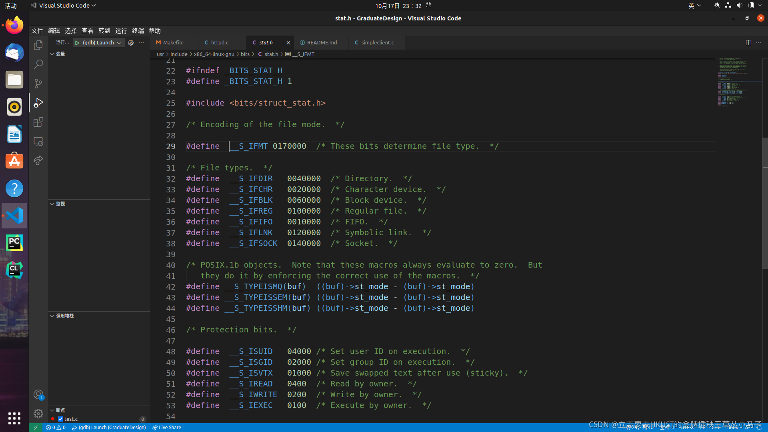Screen dimensions: 768x432
Task: Launch Firefox from the dock
Action: [x=14, y=26]
